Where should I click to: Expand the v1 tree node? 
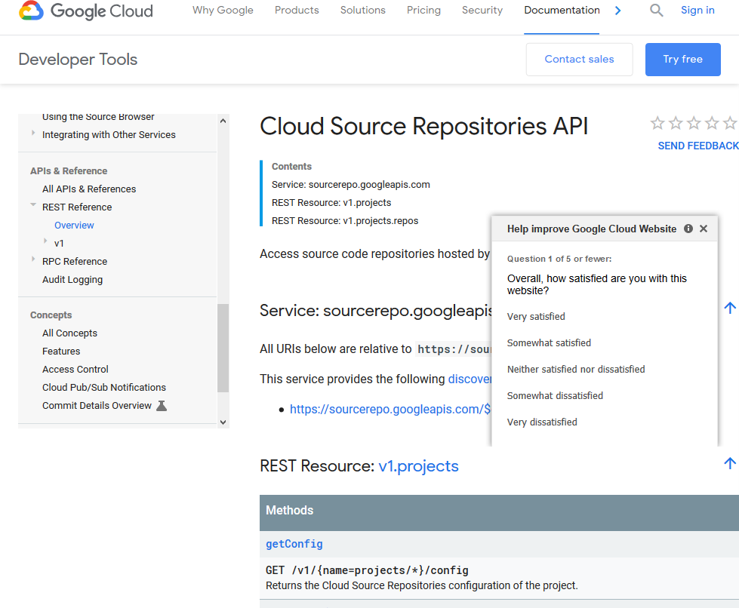click(45, 241)
